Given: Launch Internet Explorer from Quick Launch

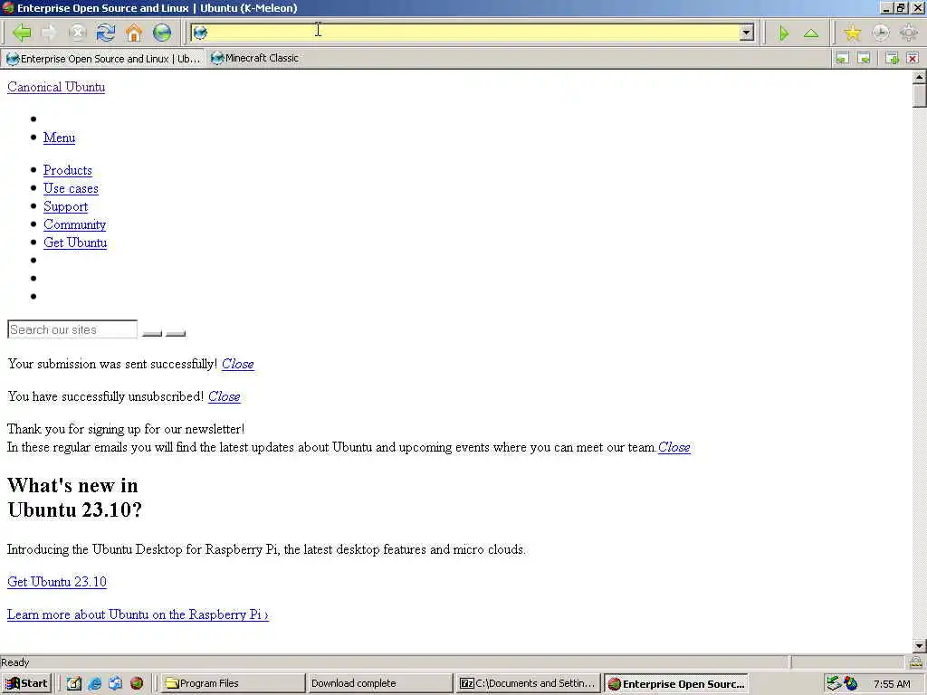Looking at the screenshot, I should (94, 683).
